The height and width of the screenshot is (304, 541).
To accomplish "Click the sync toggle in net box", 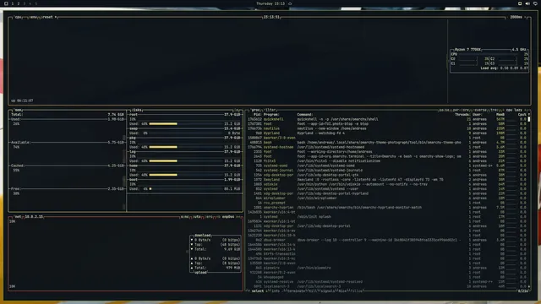I will 184,217.
